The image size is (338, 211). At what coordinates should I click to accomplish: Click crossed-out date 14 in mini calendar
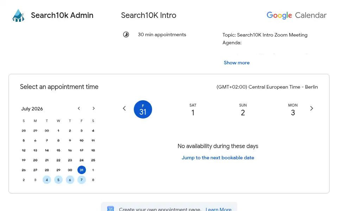(x=47, y=150)
